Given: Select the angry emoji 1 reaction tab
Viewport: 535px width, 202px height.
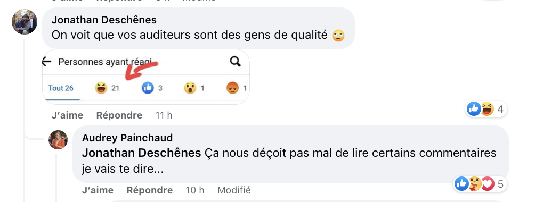Looking at the screenshot, I should (x=237, y=88).
